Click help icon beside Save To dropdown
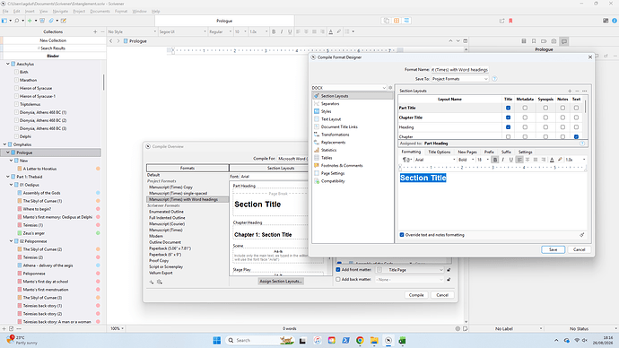The image size is (619, 348). coord(494,79)
